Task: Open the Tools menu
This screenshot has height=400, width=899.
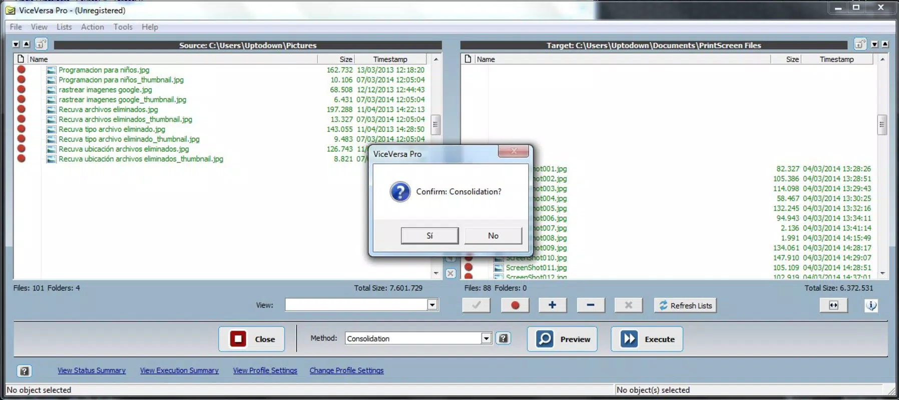Action: pos(123,27)
